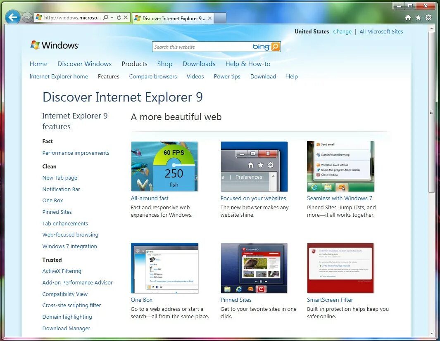Click the search magnifier in address bar
The width and height of the screenshot is (440, 341).
pyautogui.click(x=105, y=17)
